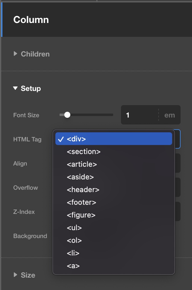Screen dimensions: 192x290
Task: Choose the <ul> tag option
Action: [x=113, y=228]
